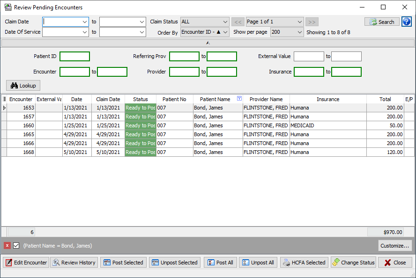Image resolution: width=416 pixels, height=278 pixels.
Task: Click the Lookup button
Action: (x=23, y=86)
